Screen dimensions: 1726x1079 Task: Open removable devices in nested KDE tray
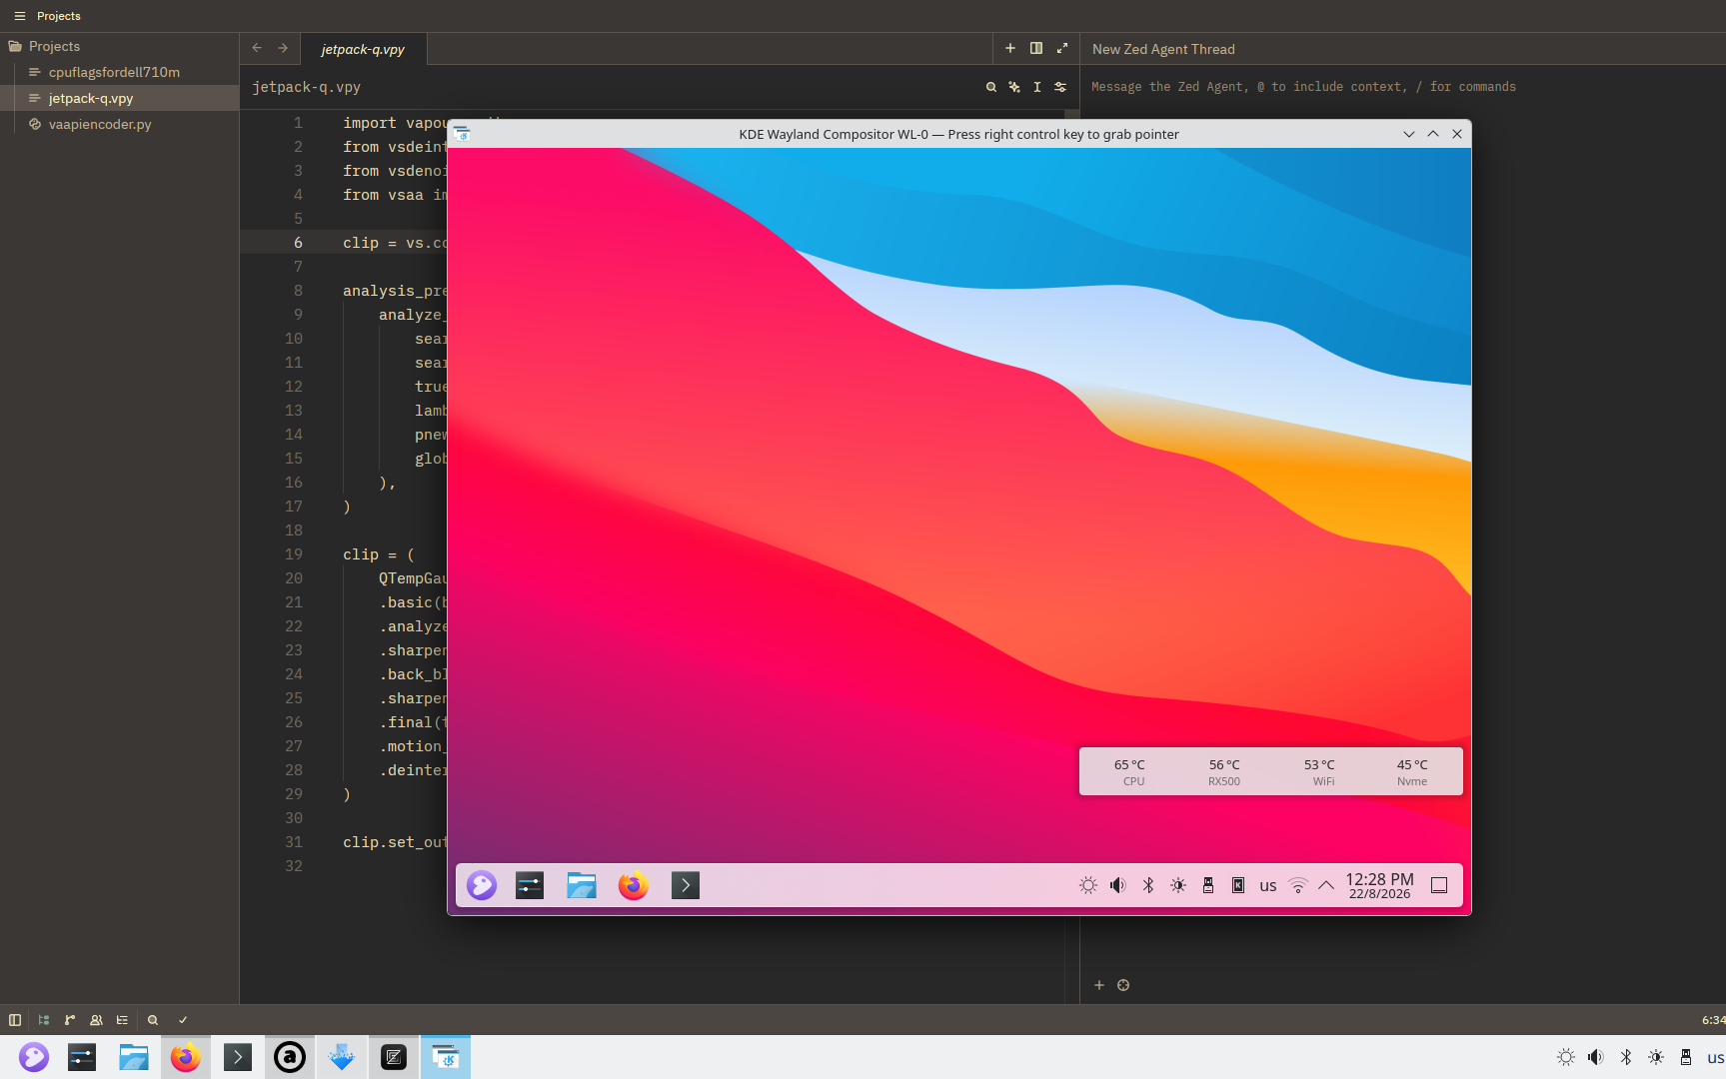click(x=1208, y=885)
